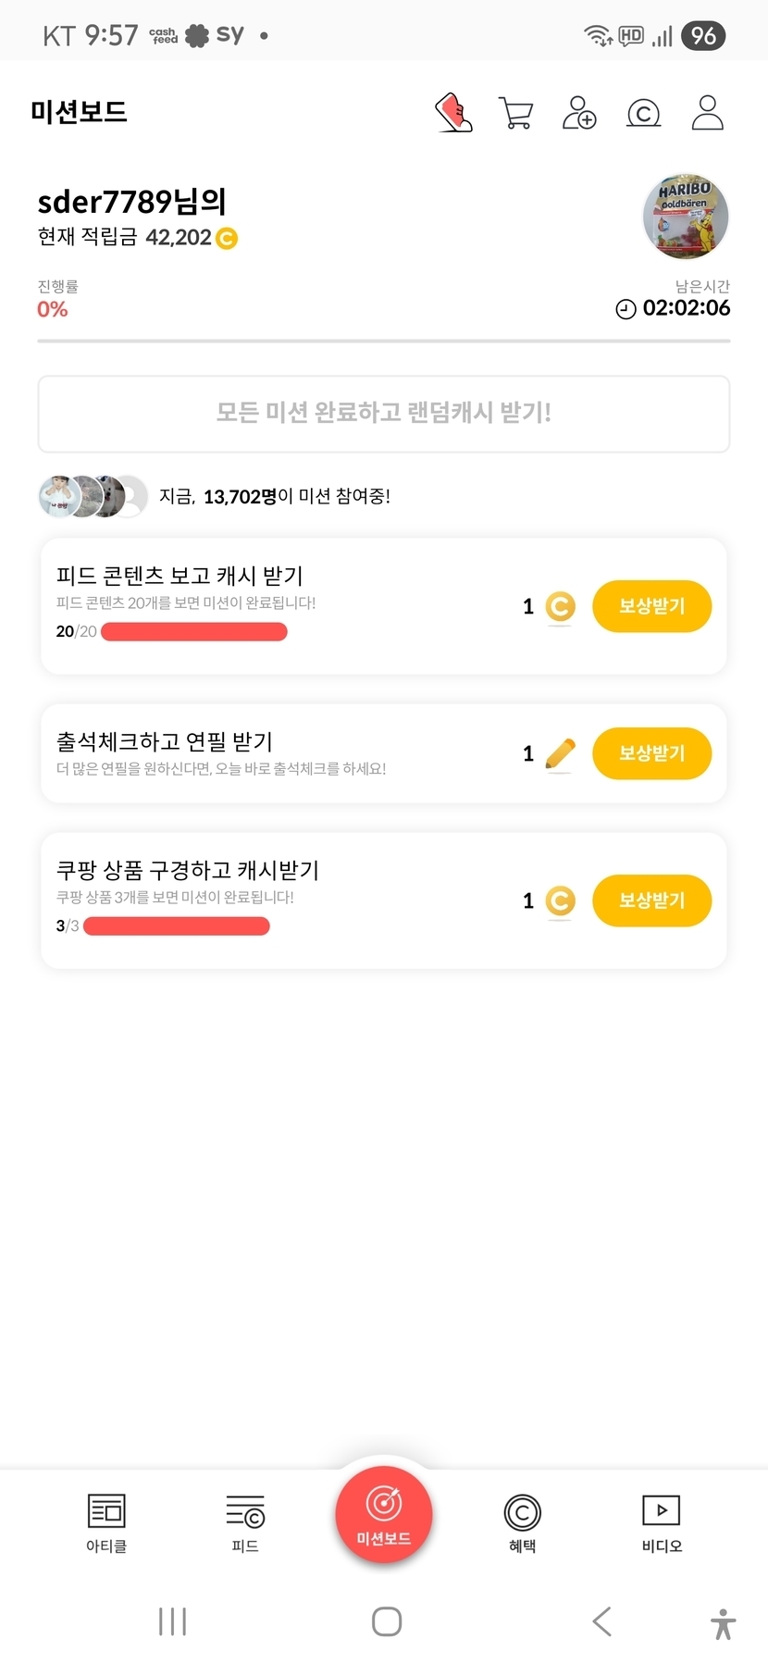Open the 비디오 tab
Viewport: 768px width, 1664px height.
pyautogui.click(x=662, y=1522)
